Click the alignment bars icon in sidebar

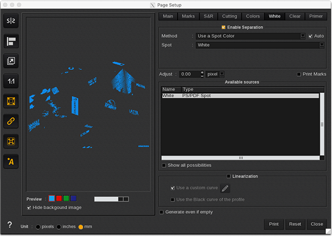[11, 41]
